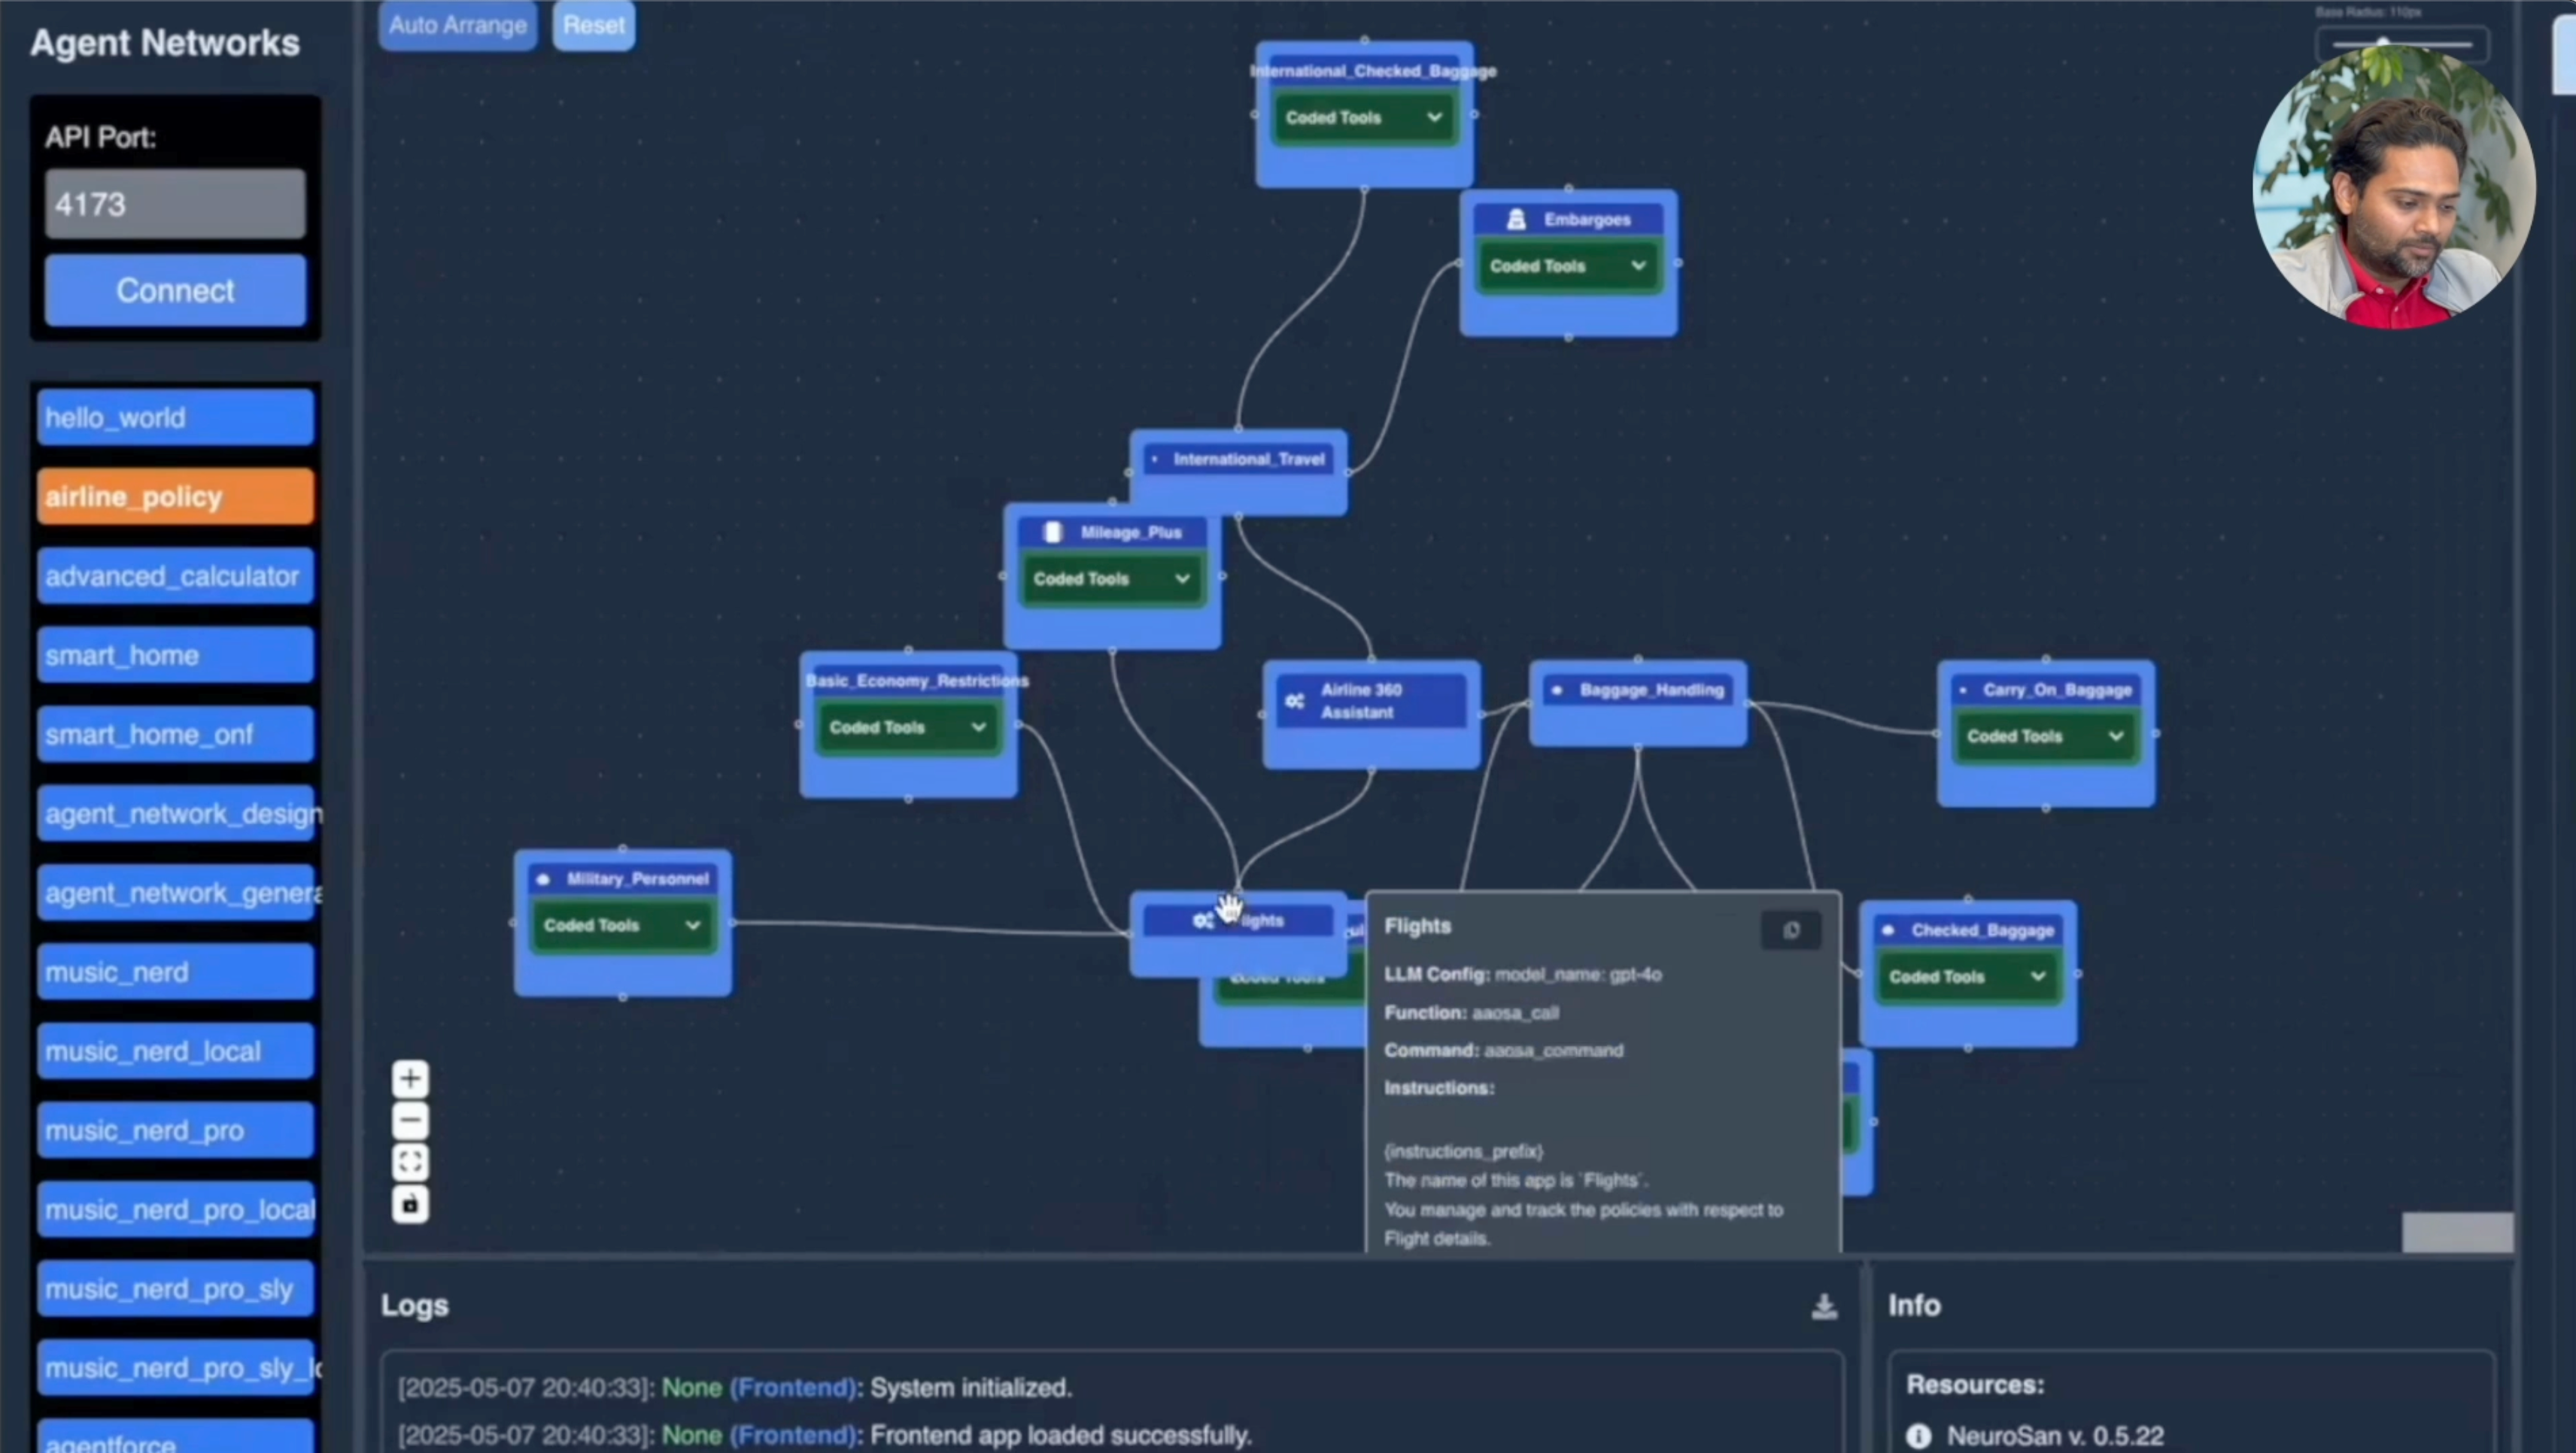Fit the graph view to screen
The height and width of the screenshot is (1453, 2576).
[410, 1162]
